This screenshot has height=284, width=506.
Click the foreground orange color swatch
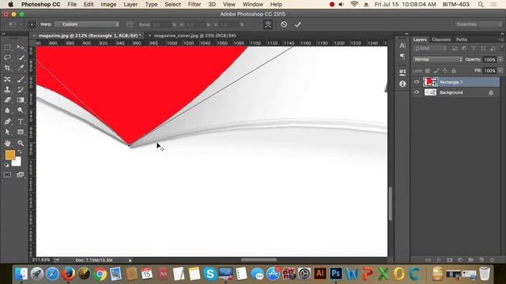(x=9, y=155)
